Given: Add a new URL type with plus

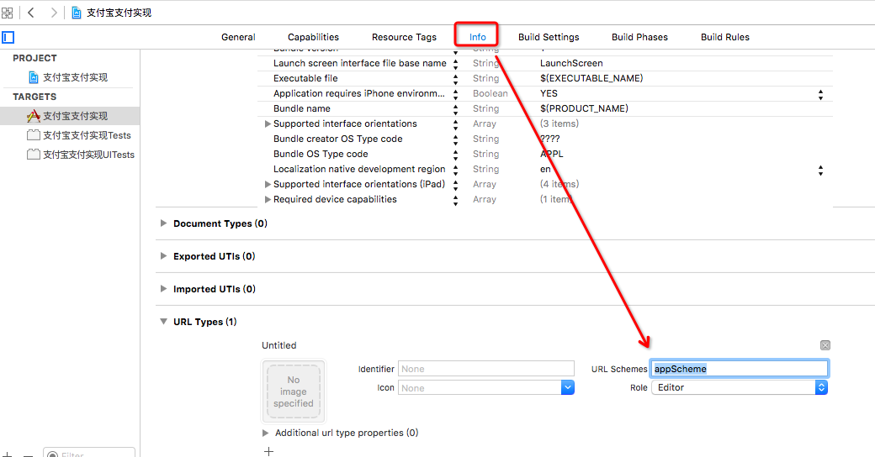Looking at the screenshot, I should (x=268, y=451).
